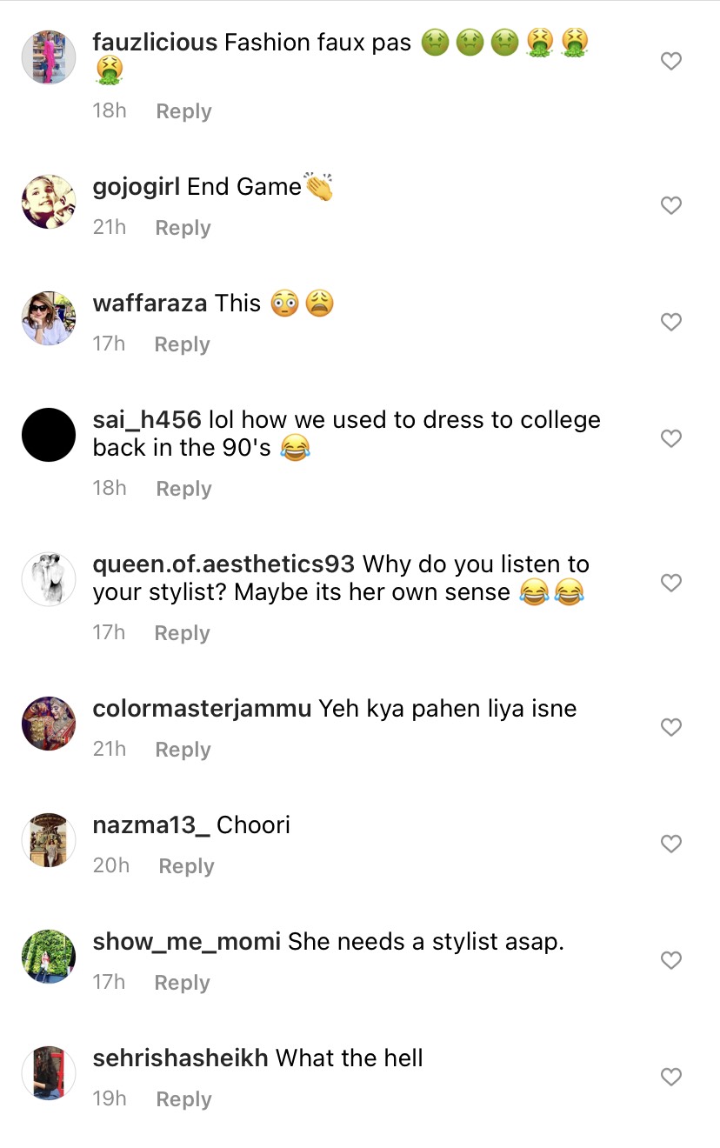Reply to sehrishasheikh's comment
This screenshot has height=1148, width=720.
[x=183, y=1099]
